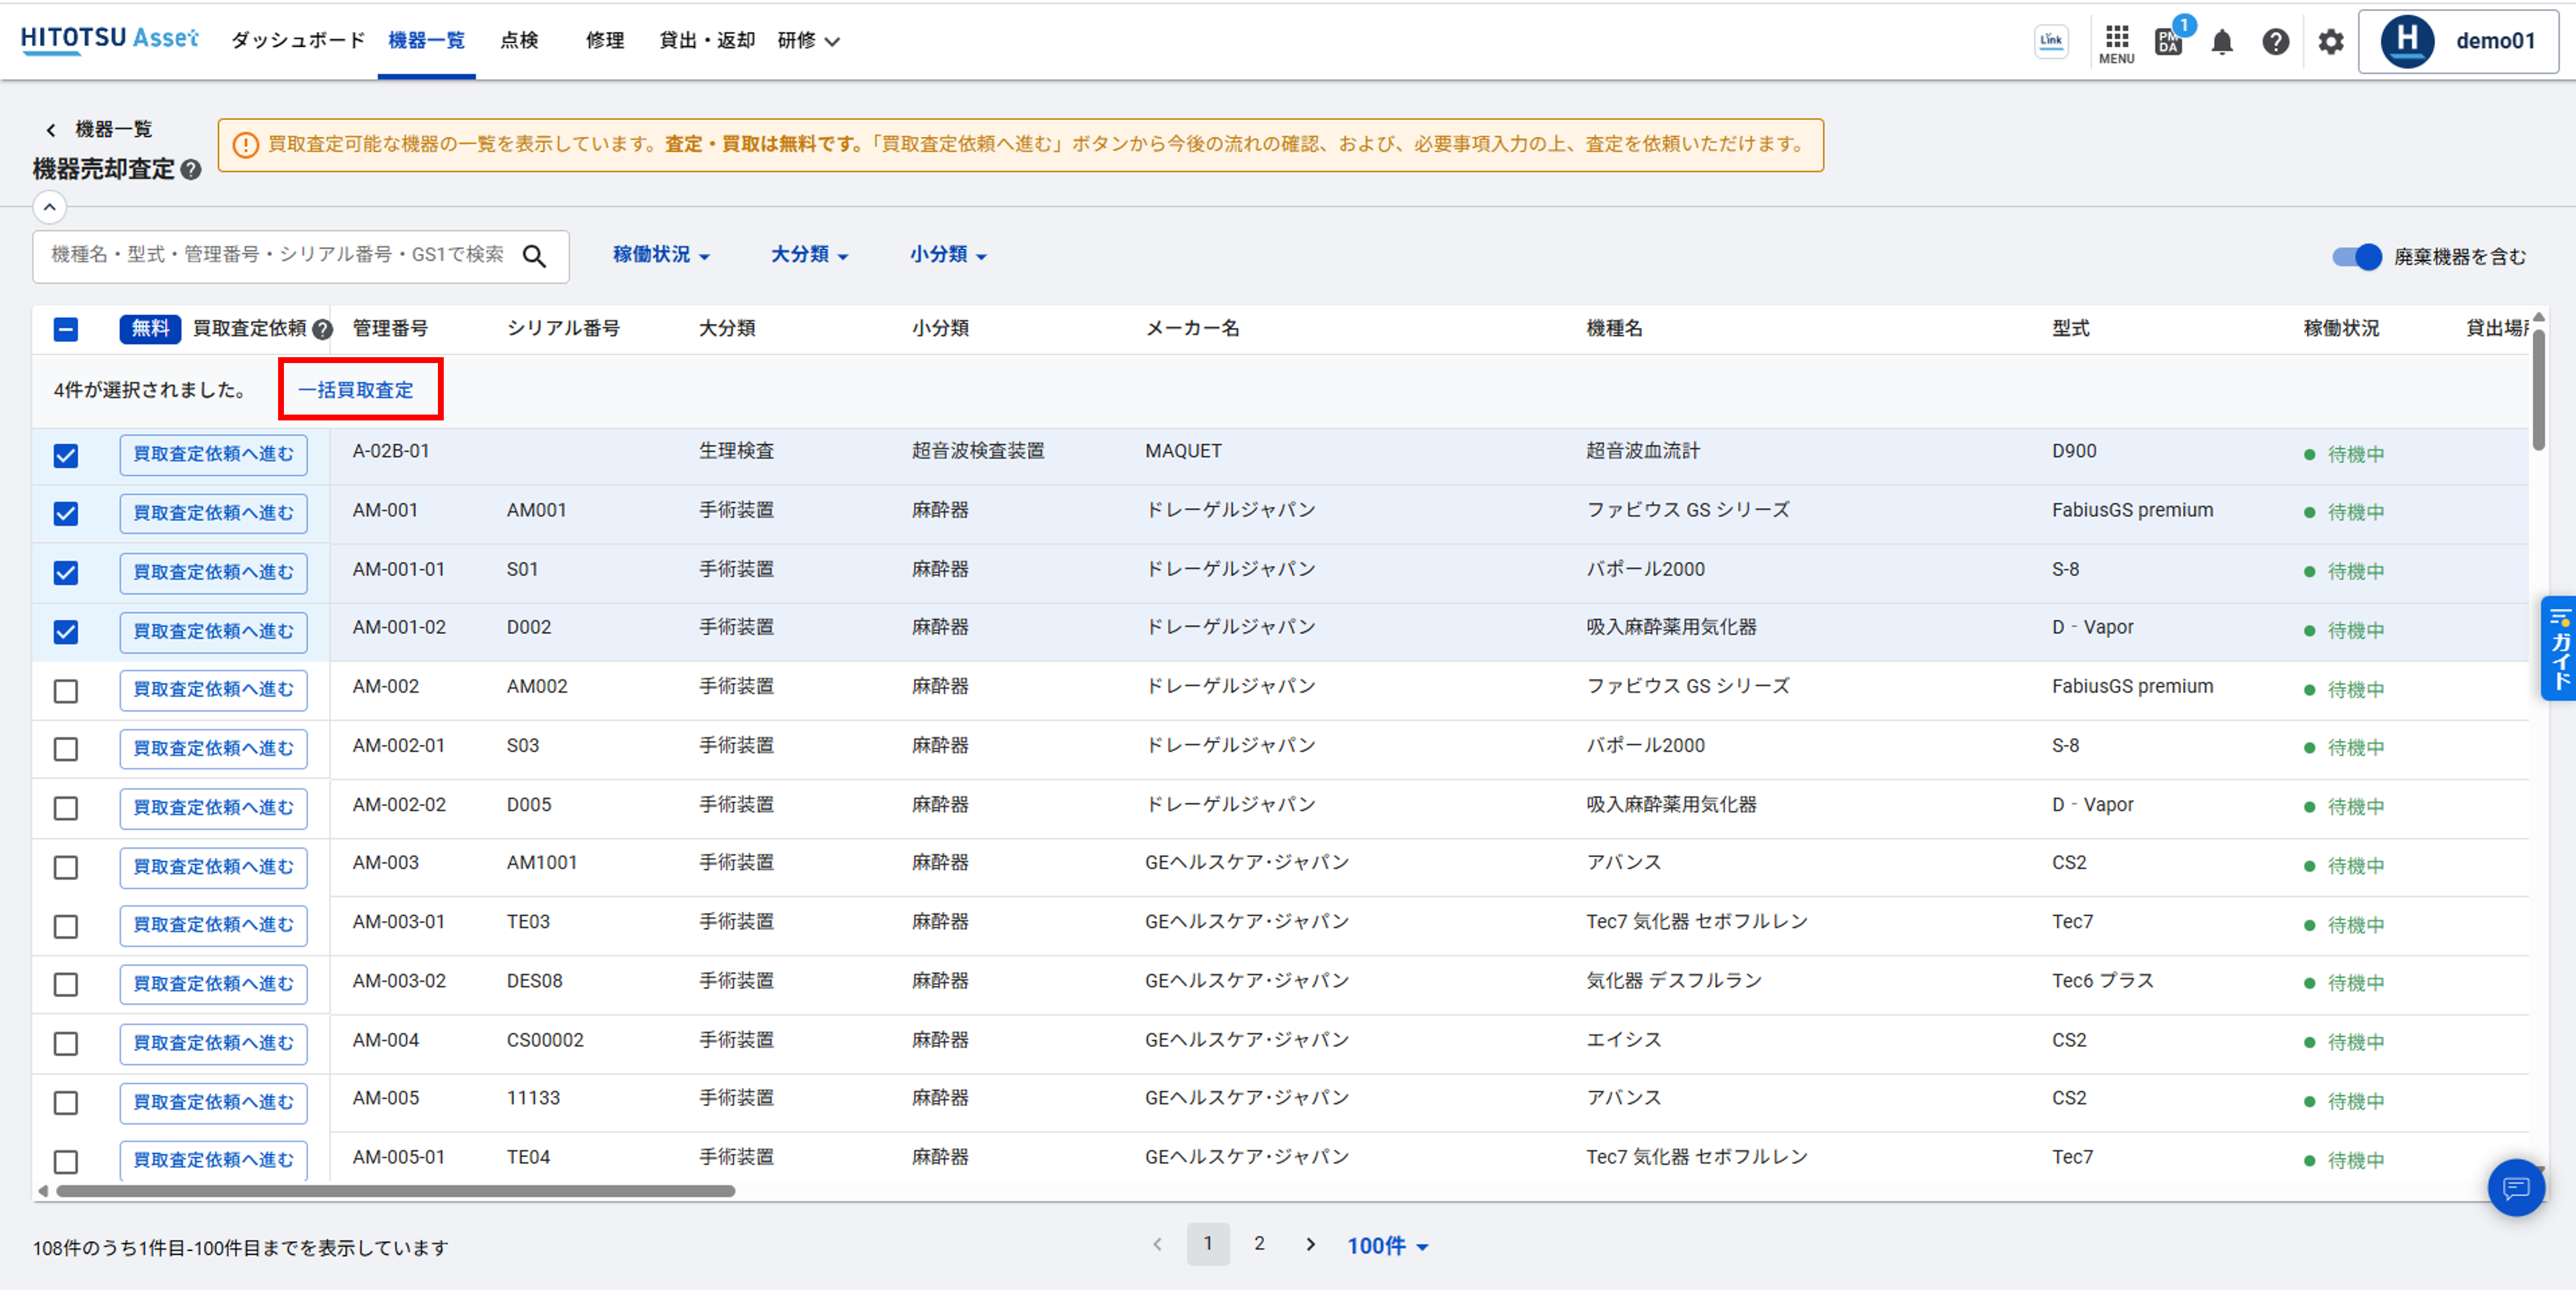
Task: Click the CS00002 serial number cell
Action: click(x=545, y=1040)
